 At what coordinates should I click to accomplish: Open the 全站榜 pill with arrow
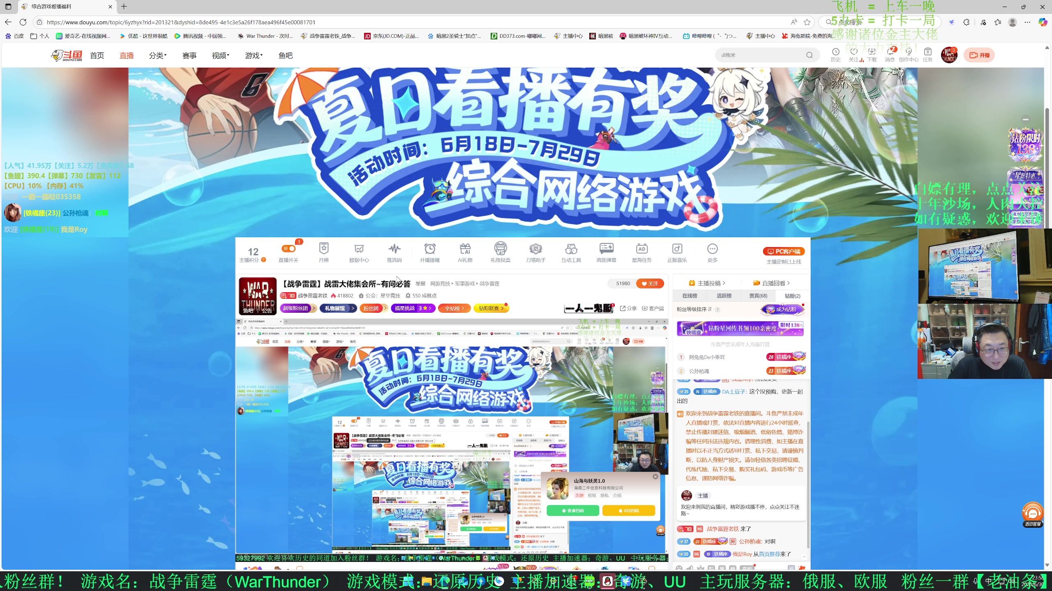(x=454, y=308)
